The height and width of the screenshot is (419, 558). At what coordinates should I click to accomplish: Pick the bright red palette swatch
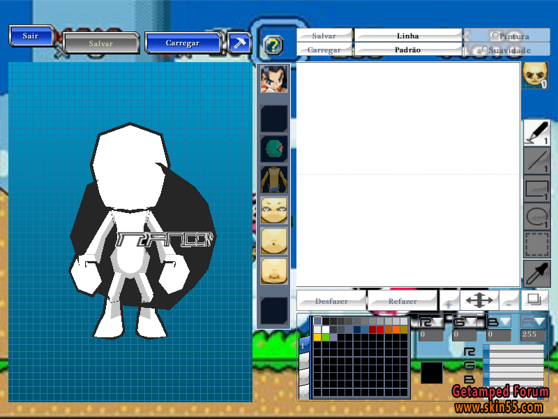pos(380,329)
